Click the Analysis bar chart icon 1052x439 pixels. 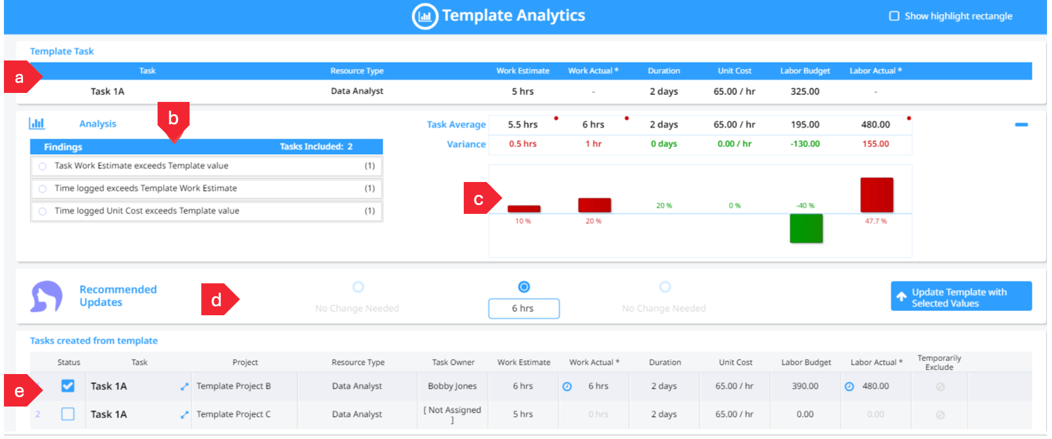(x=37, y=124)
